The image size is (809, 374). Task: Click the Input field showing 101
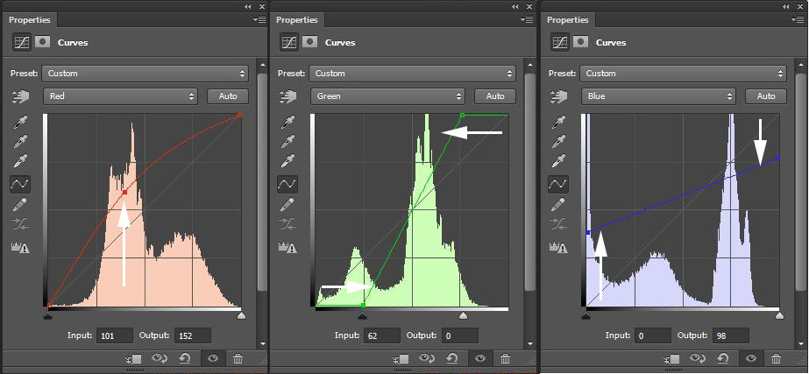pyautogui.click(x=115, y=335)
